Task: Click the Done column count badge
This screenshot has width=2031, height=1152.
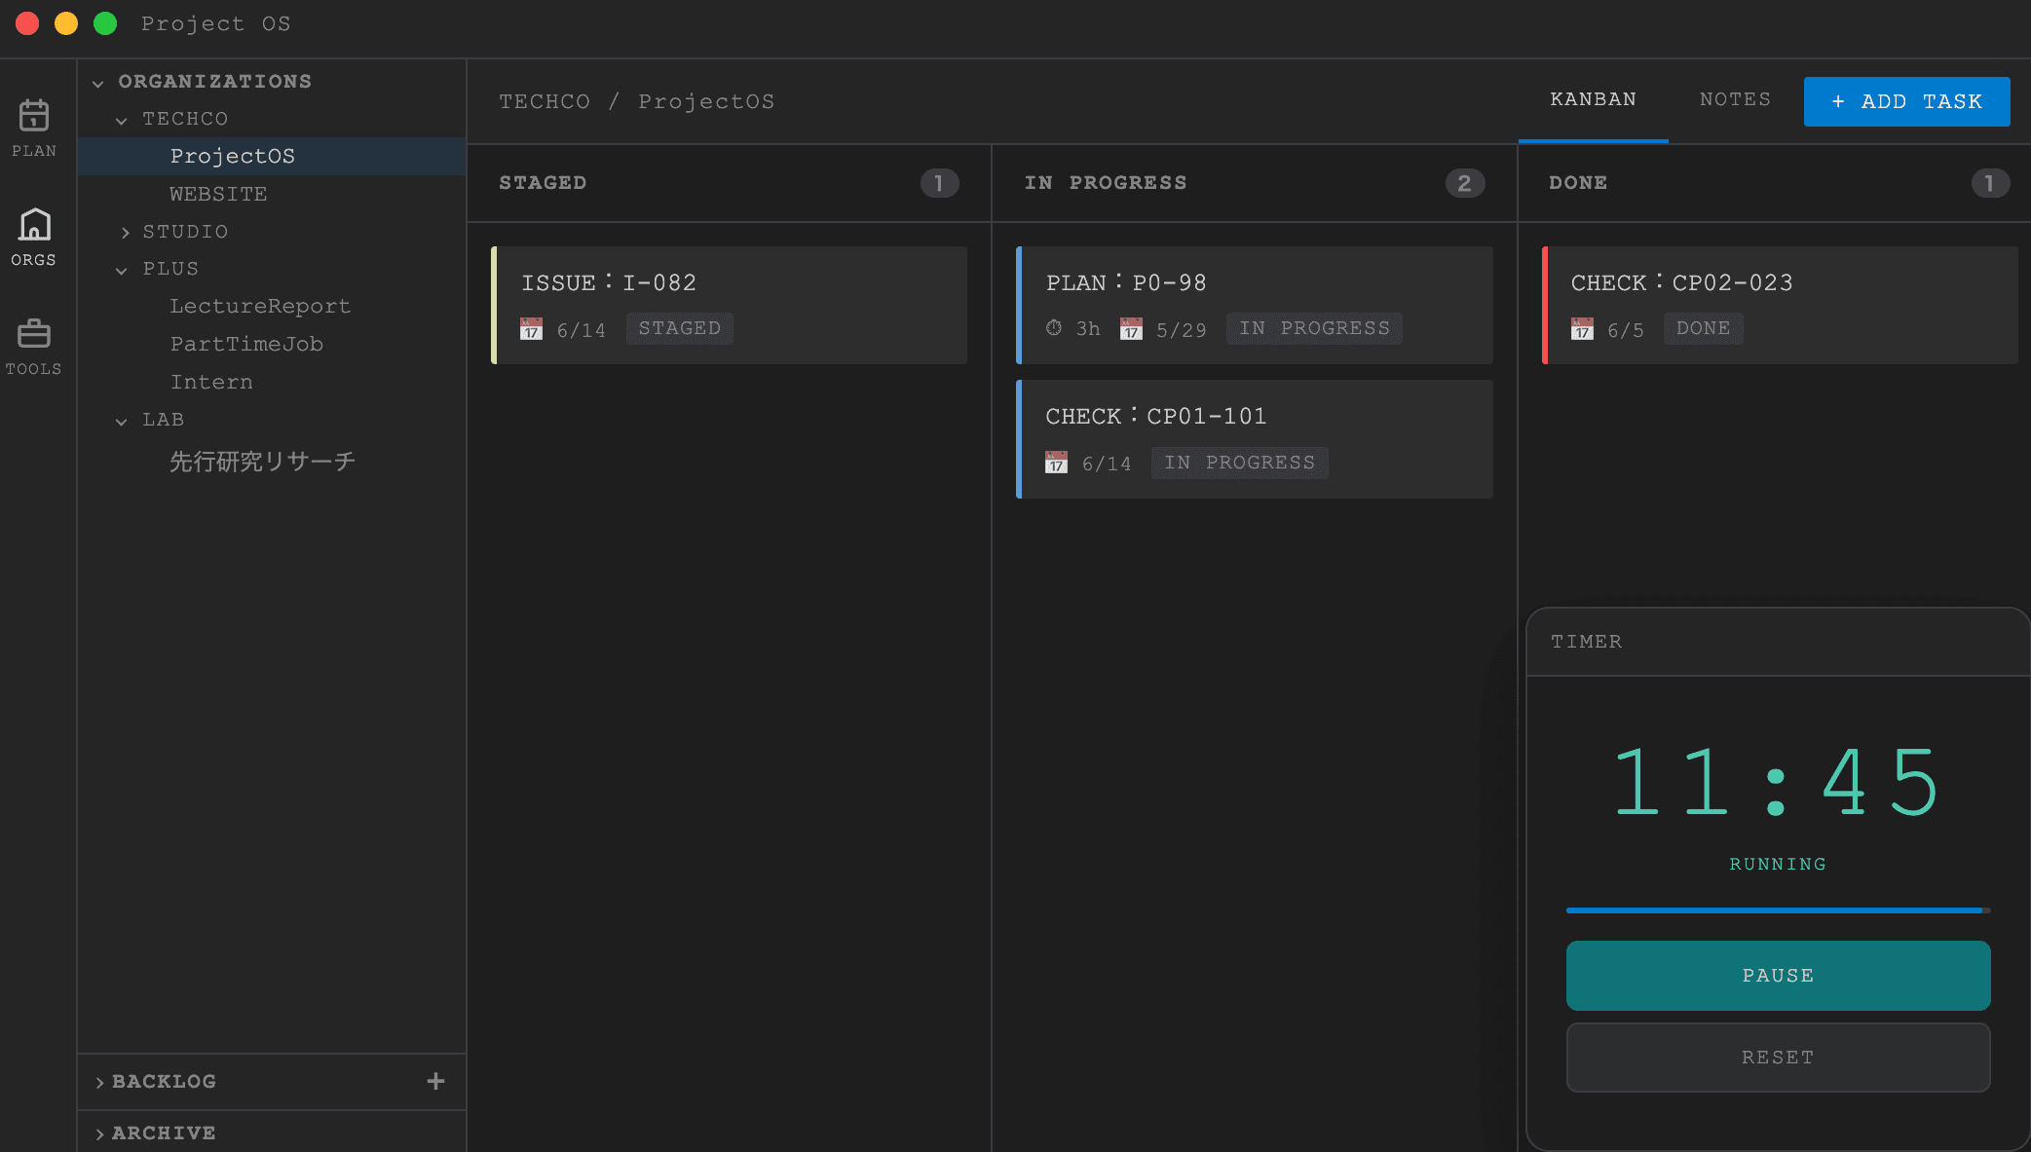Action: (1989, 183)
